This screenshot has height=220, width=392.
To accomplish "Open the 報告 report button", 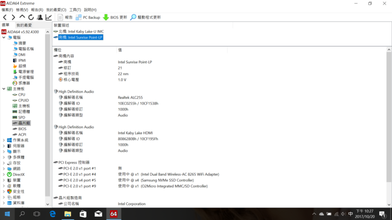I will (x=65, y=17).
